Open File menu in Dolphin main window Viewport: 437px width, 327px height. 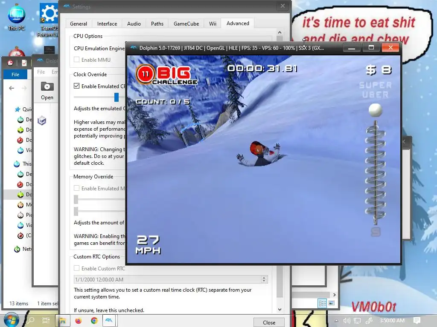click(x=41, y=72)
